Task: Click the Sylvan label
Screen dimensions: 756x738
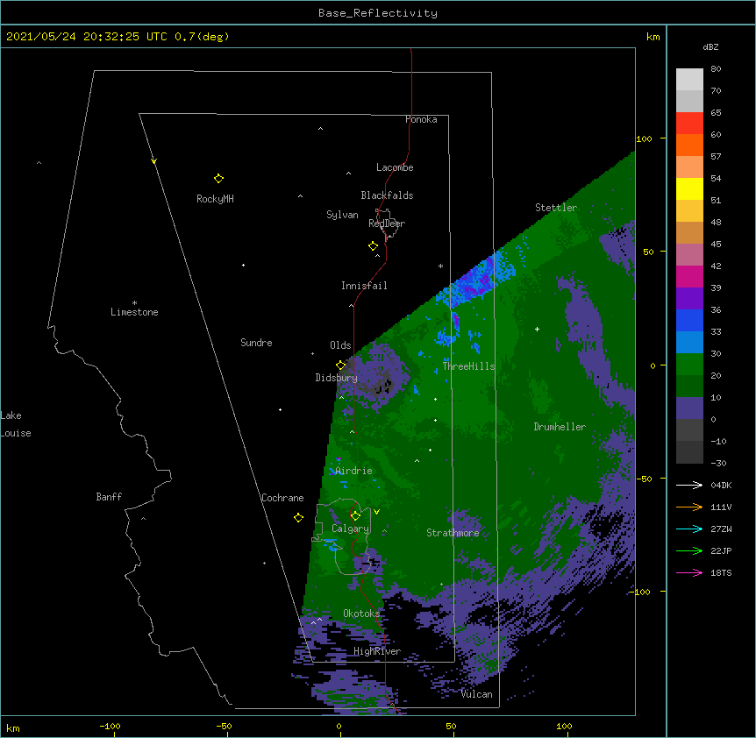Action: click(342, 215)
